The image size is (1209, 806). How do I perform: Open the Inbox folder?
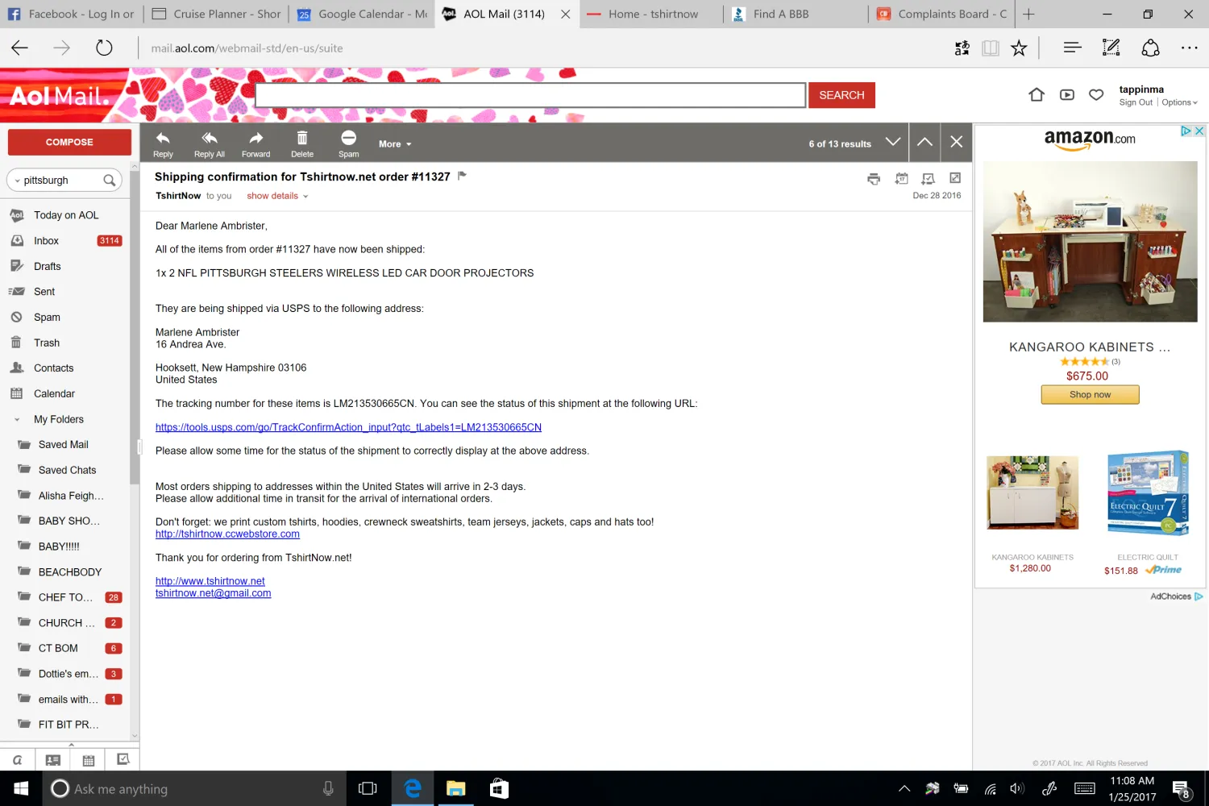tap(46, 241)
